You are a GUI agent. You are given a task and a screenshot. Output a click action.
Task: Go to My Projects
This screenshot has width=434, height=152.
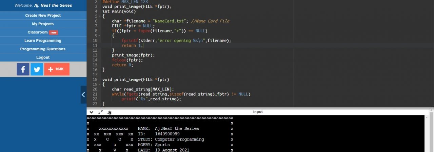pyautogui.click(x=43, y=24)
